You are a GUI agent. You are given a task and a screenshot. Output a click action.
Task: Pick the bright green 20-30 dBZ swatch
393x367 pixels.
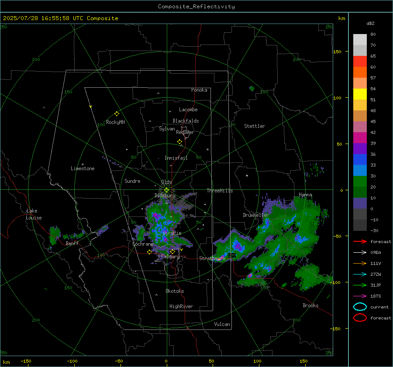pos(360,182)
